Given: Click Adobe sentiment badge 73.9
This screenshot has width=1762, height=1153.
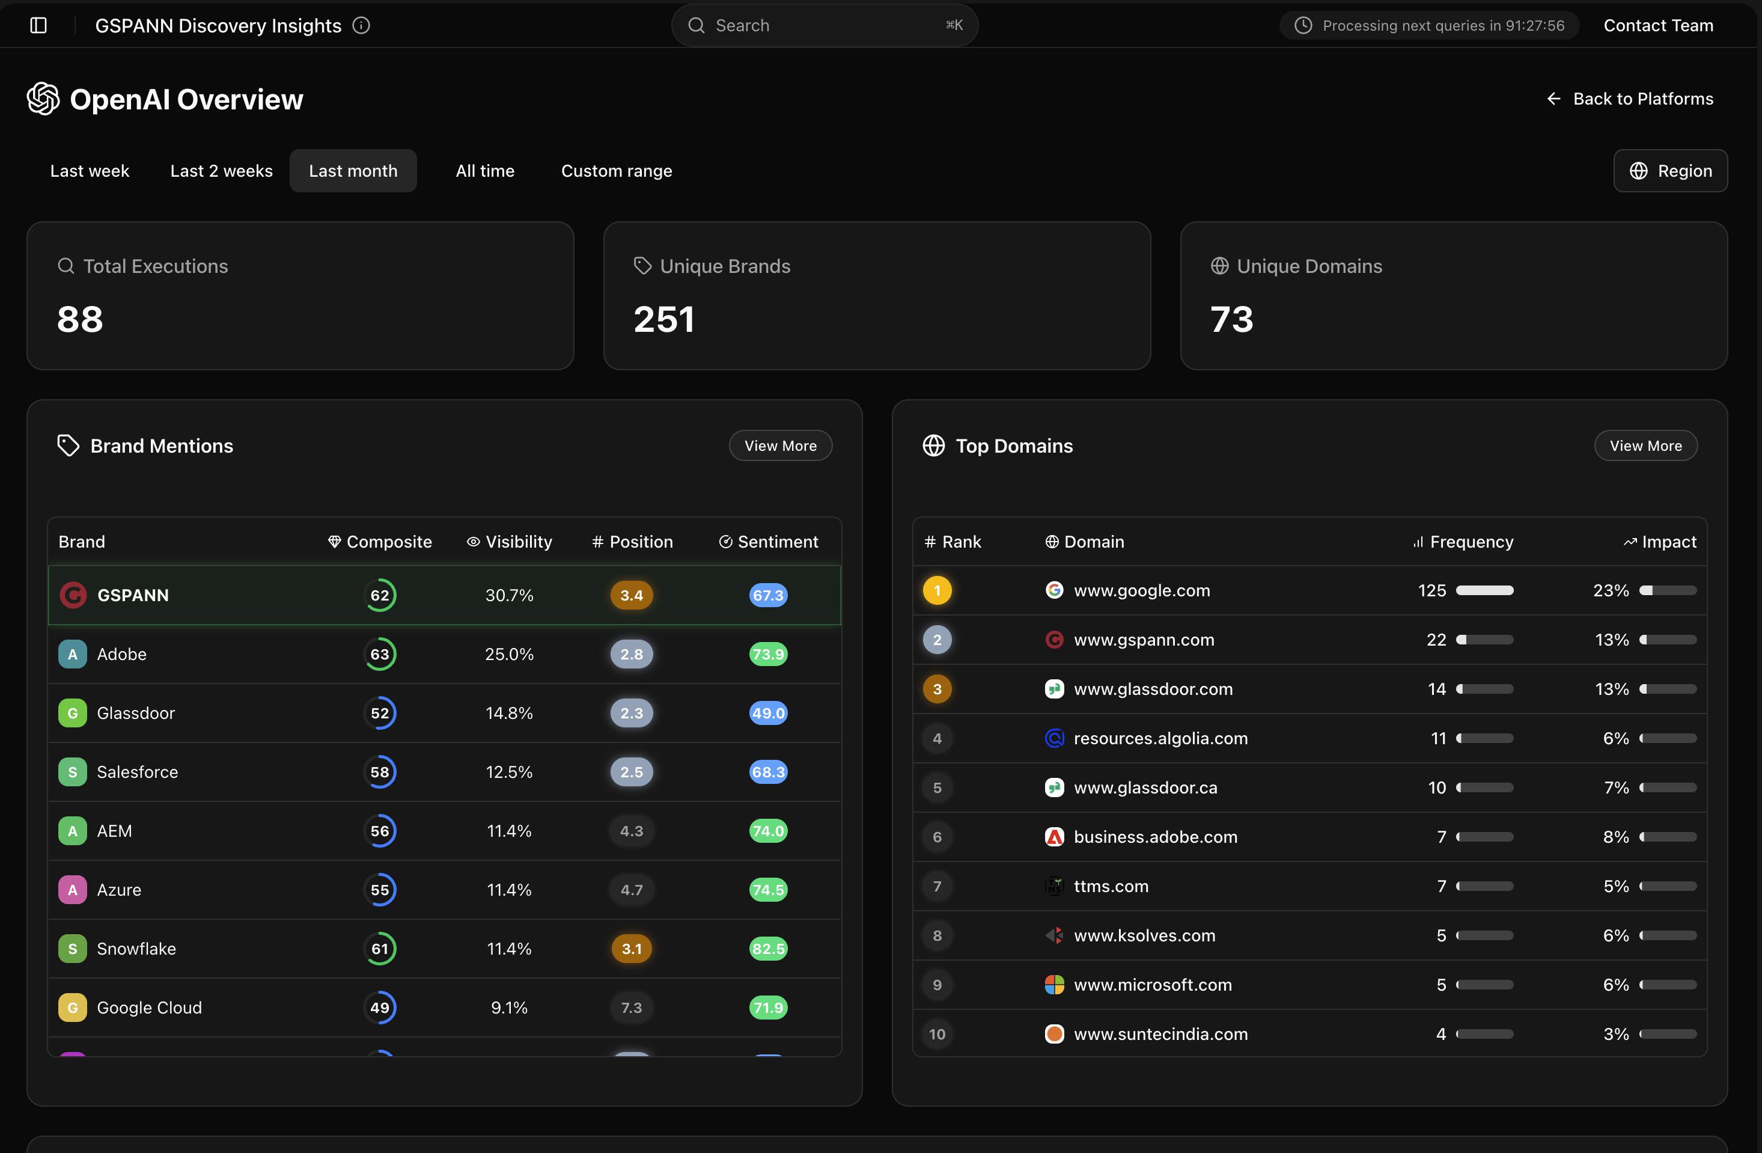Looking at the screenshot, I should click(x=769, y=654).
